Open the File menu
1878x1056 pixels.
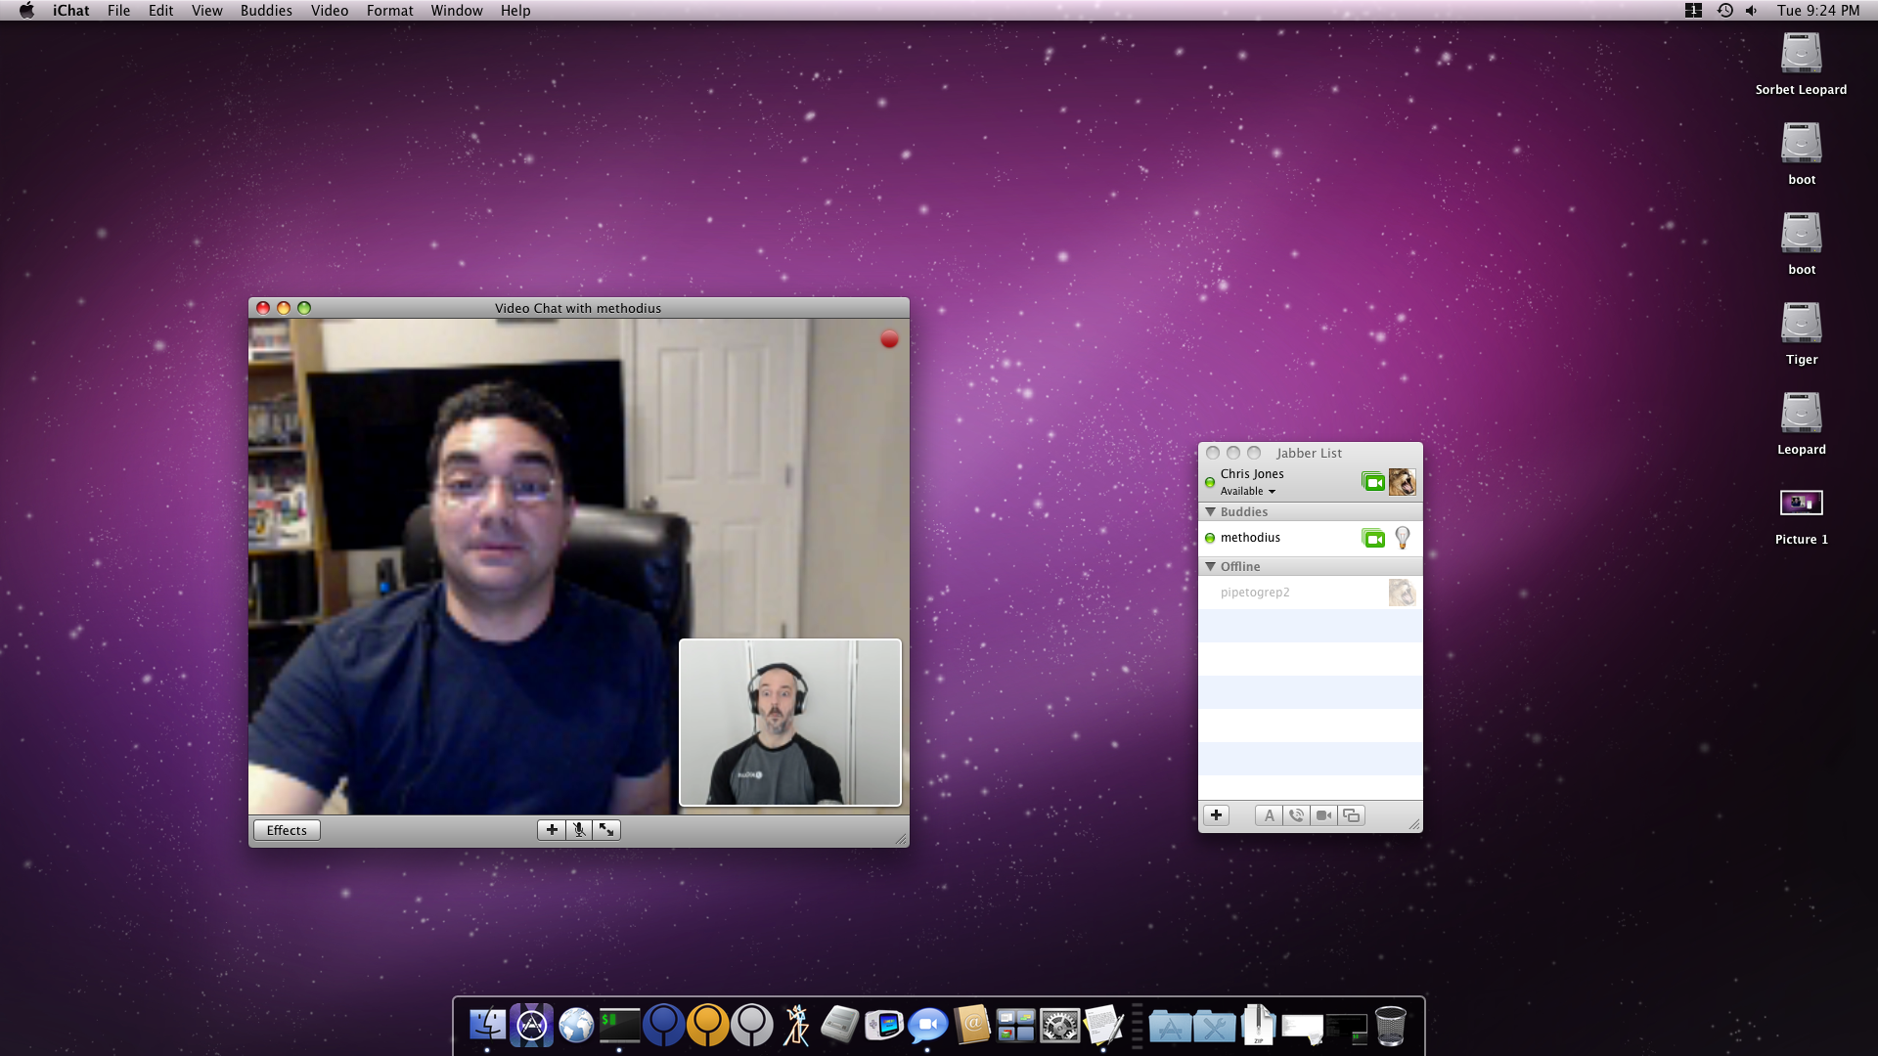click(x=119, y=11)
